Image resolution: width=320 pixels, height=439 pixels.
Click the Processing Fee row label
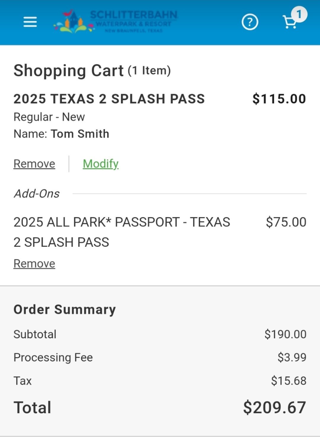(x=53, y=358)
